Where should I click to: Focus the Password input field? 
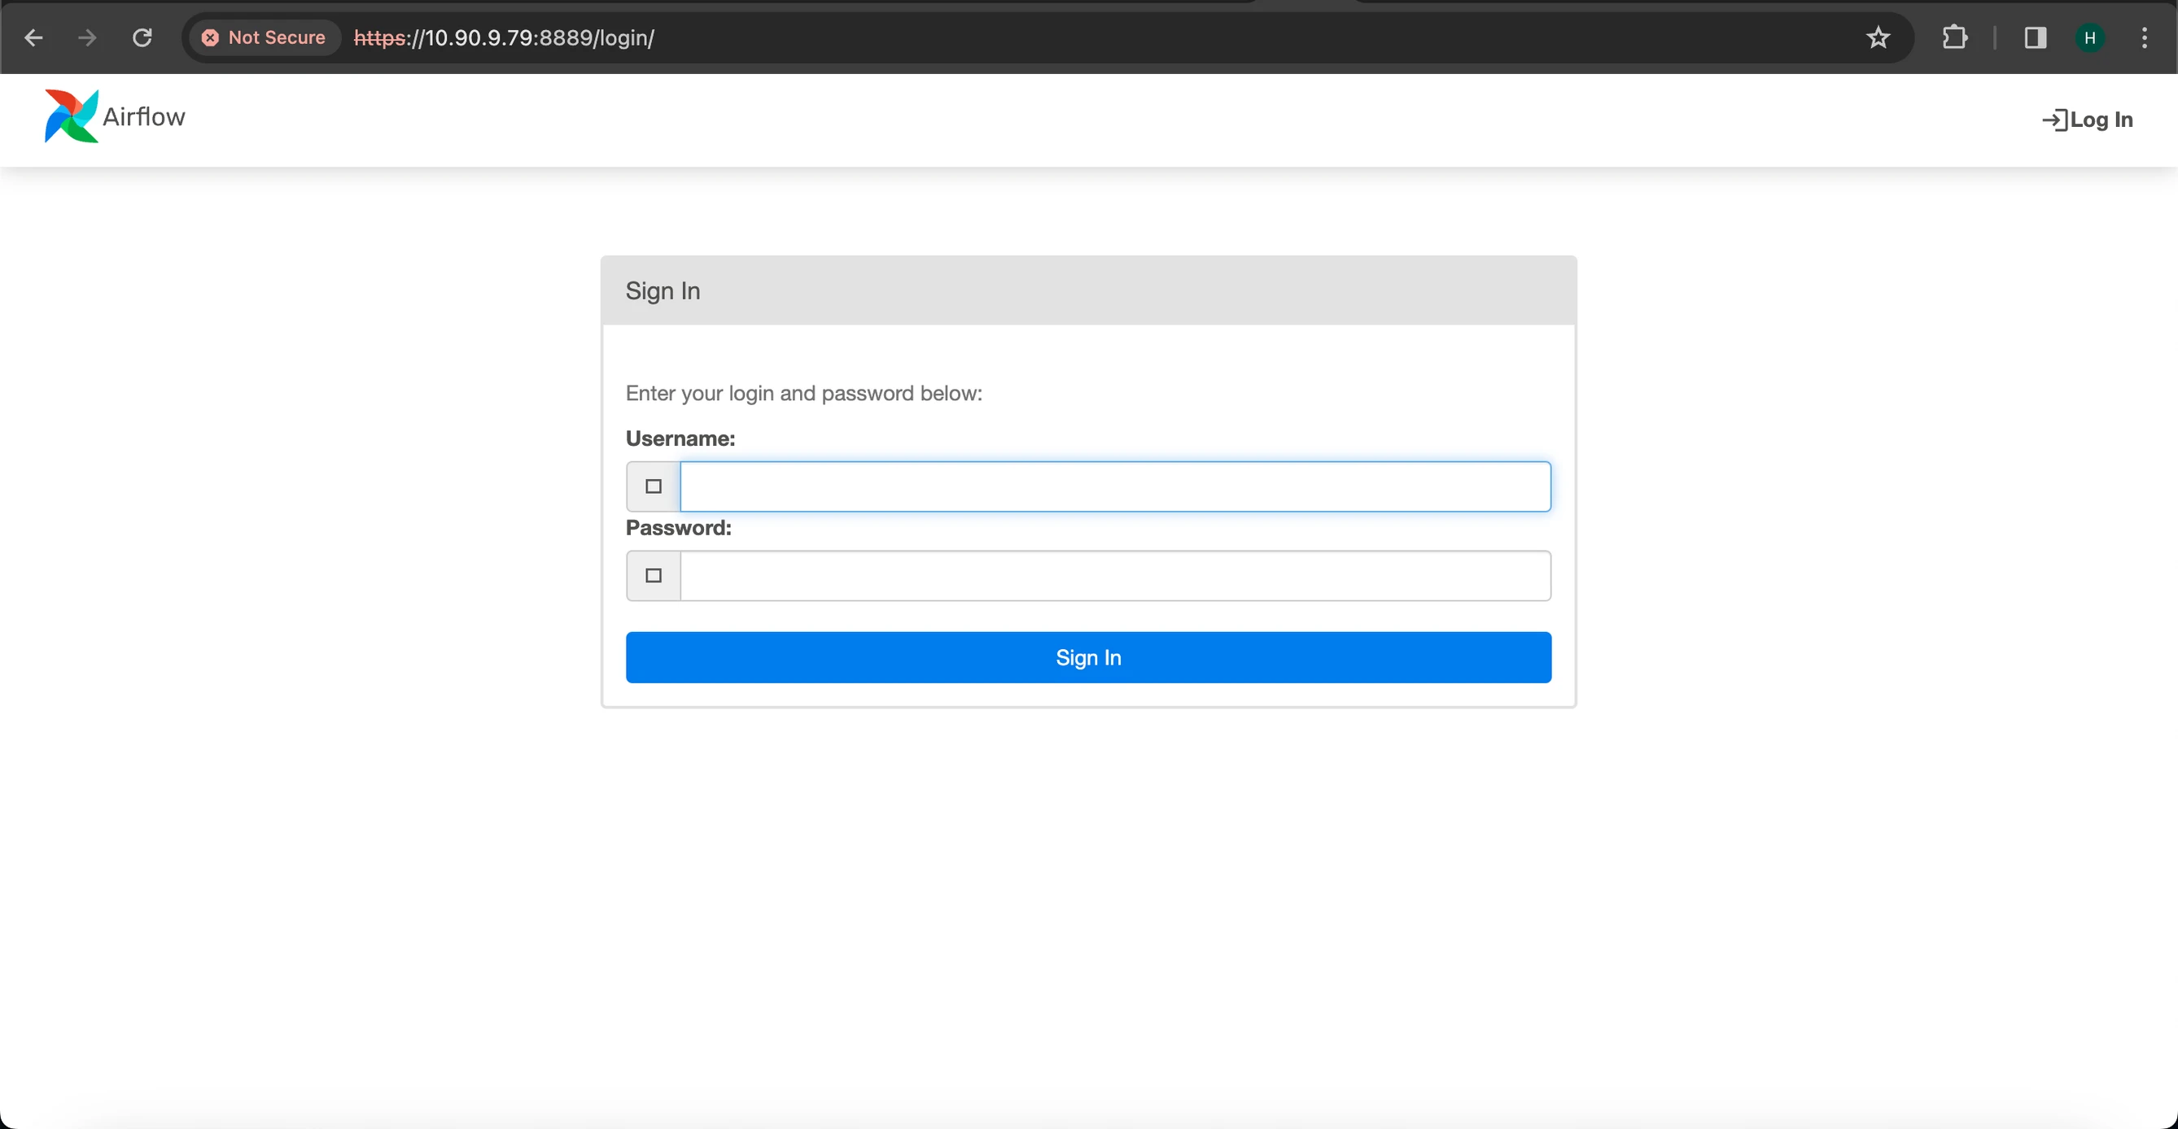click(1115, 576)
